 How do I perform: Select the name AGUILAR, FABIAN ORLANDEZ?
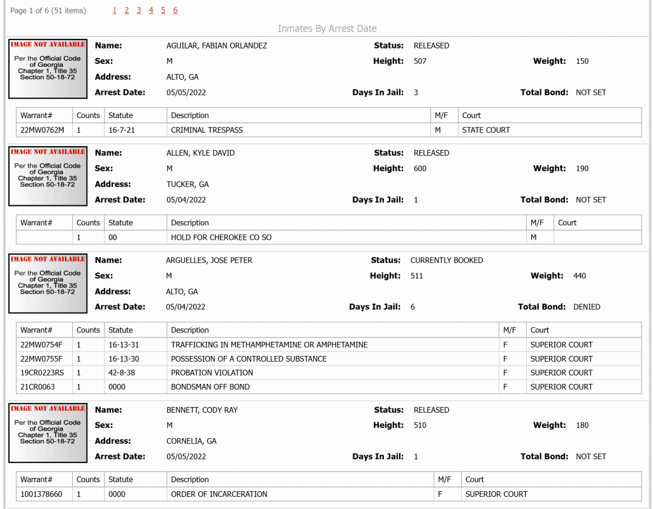[217, 46]
